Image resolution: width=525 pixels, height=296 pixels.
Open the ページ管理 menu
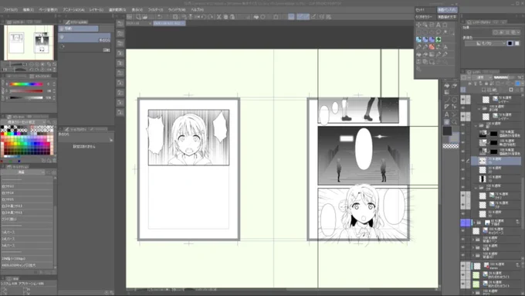[48, 10]
